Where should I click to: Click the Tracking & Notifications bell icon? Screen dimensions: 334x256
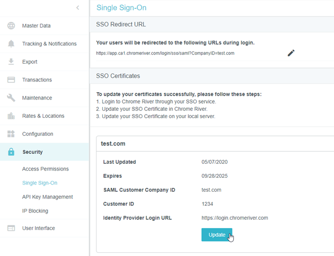click(11, 44)
